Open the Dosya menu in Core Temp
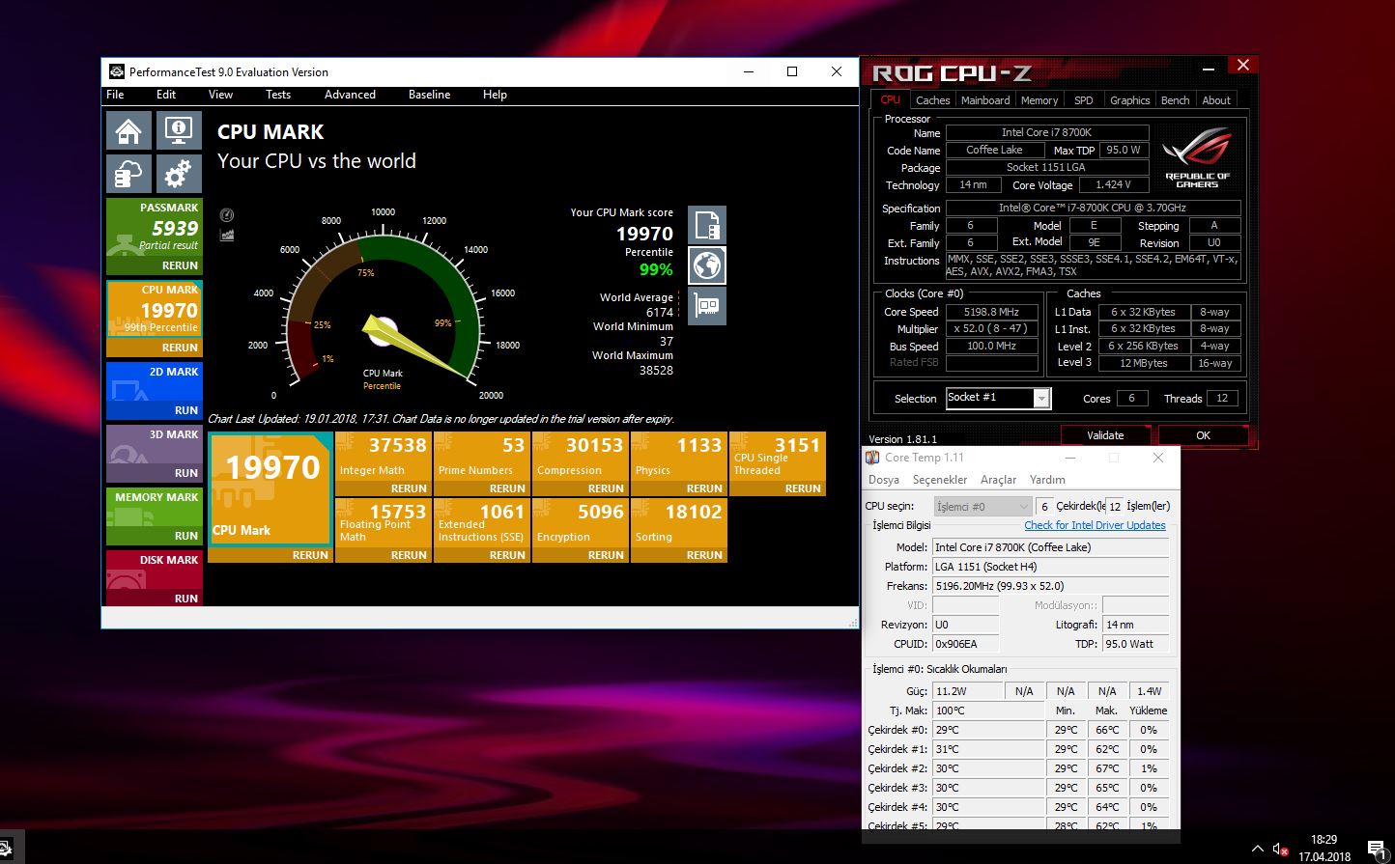1395x864 pixels. point(883,480)
